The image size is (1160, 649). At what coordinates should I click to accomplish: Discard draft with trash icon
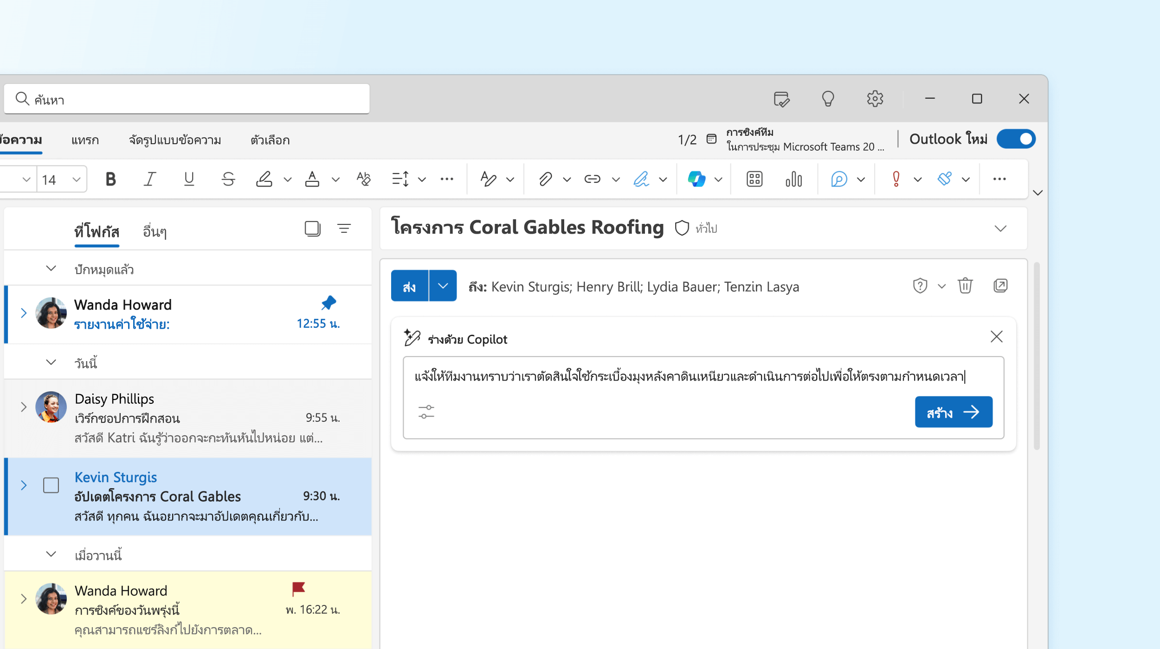[966, 286]
